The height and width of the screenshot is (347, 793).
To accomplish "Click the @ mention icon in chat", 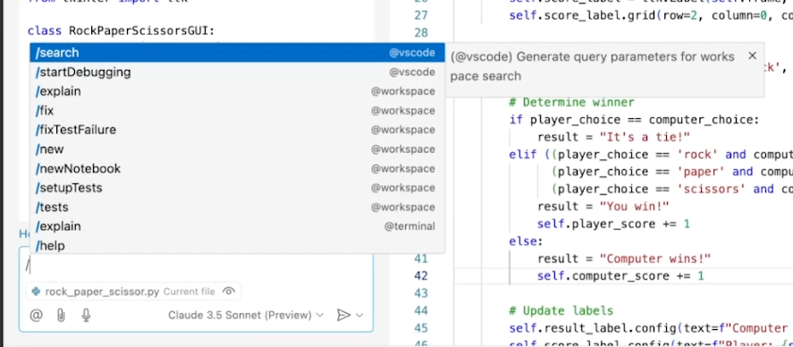I will 36,316.
